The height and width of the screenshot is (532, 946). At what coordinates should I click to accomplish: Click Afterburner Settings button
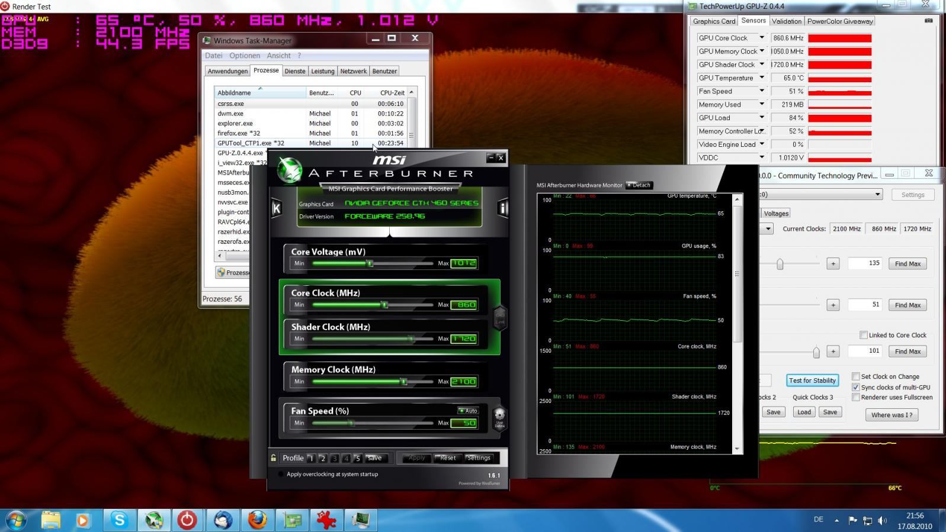[x=478, y=458]
